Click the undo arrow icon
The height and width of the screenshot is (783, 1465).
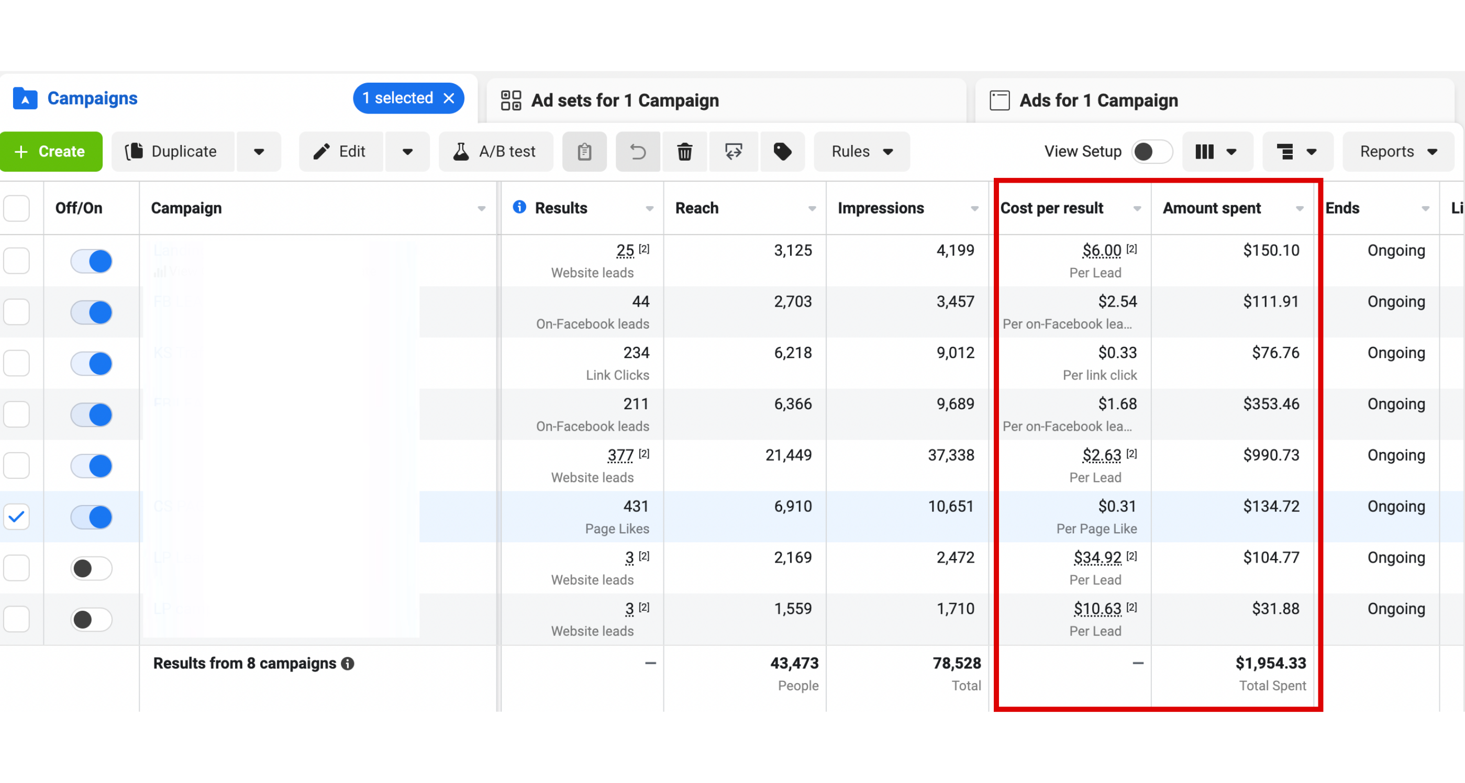(638, 152)
